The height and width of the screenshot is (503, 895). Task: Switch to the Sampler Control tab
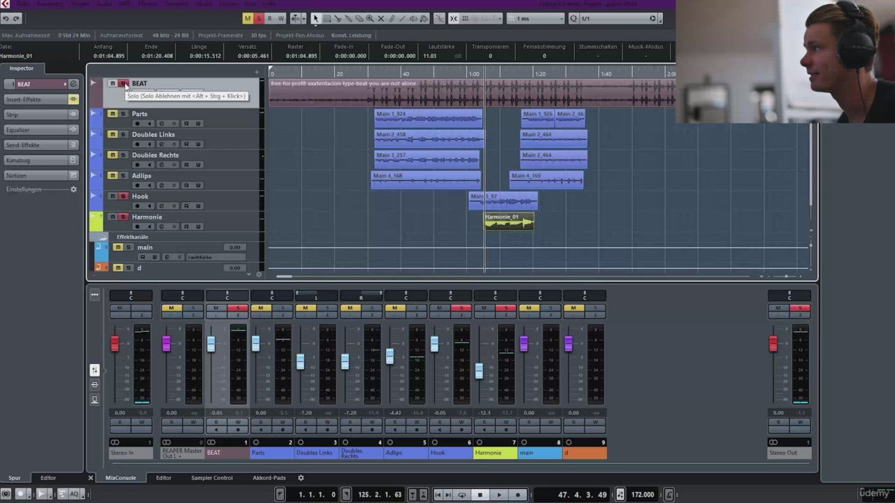click(x=212, y=478)
